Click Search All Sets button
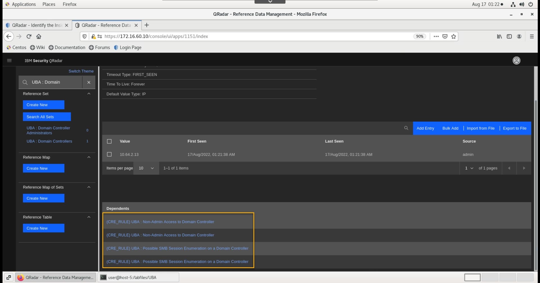Screen dimensions: 540x283 47,117
